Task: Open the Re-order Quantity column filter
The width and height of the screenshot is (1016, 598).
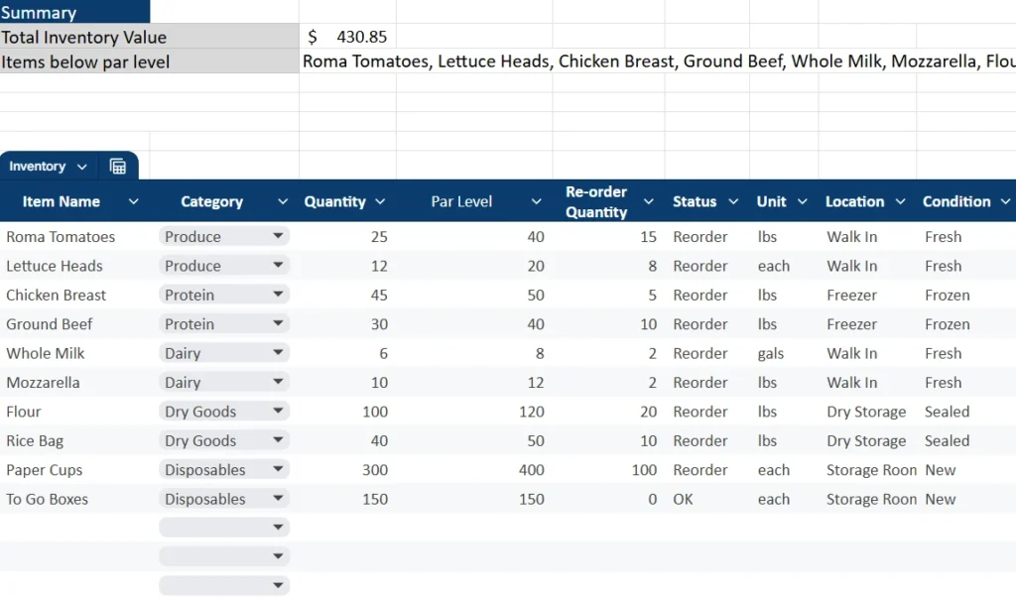Action: (x=648, y=200)
